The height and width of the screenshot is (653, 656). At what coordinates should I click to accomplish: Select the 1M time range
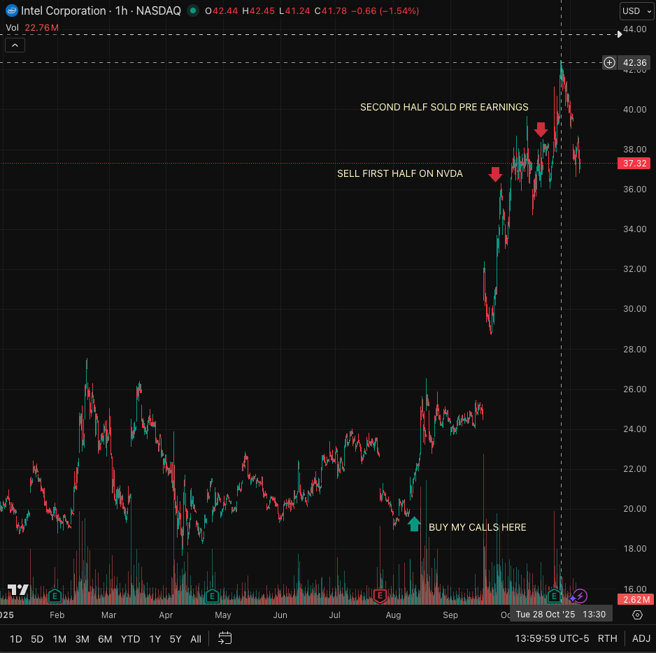pos(59,639)
